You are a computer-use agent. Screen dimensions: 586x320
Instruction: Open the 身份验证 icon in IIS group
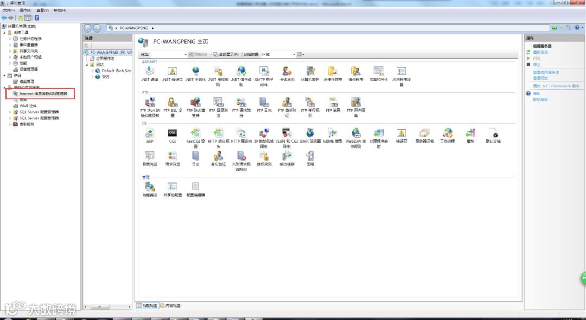[x=218, y=156]
